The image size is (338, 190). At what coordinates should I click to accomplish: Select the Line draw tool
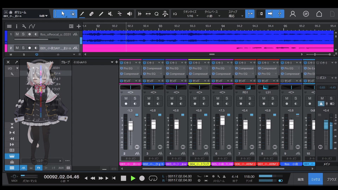click(x=101, y=14)
